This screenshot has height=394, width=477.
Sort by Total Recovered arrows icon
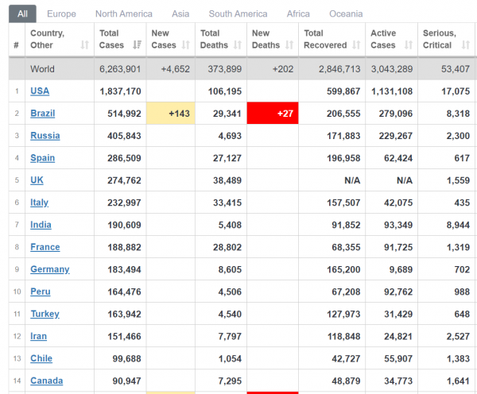point(356,45)
